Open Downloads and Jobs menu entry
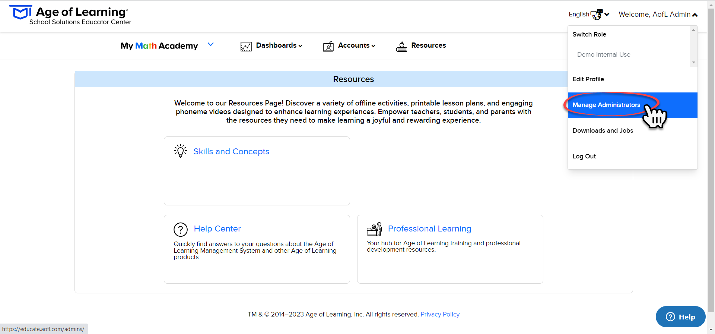The height and width of the screenshot is (334, 715). pyautogui.click(x=632, y=131)
